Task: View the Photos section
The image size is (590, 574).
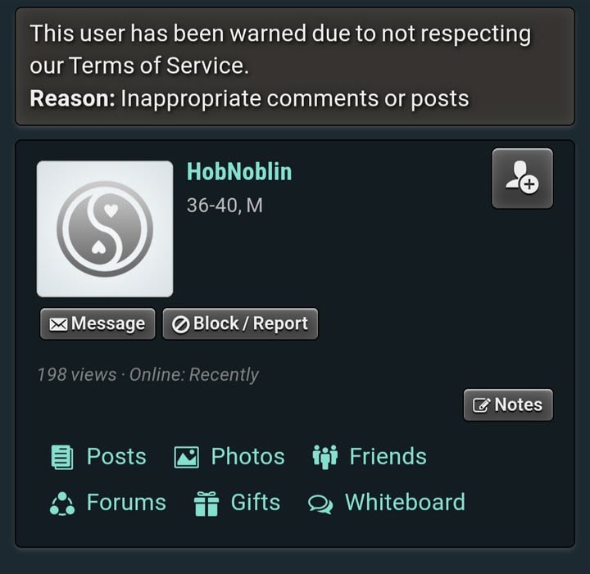Action: point(247,457)
